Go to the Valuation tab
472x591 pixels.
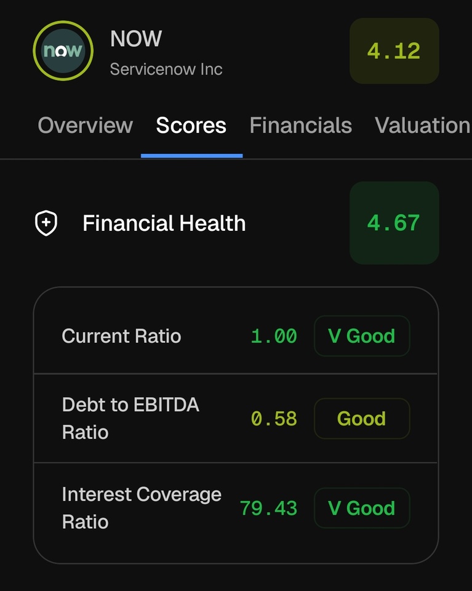coord(423,126)
